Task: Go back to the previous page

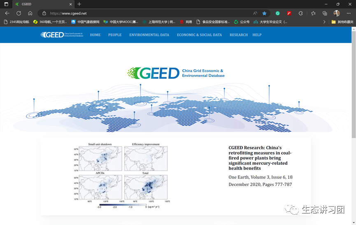Action: (x=7, y=13)
